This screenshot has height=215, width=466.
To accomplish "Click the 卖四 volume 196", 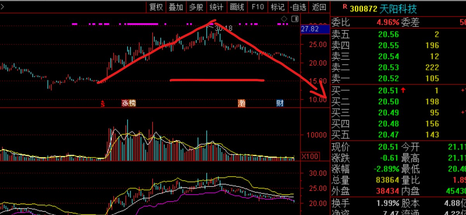I will [x=433, y=46].
